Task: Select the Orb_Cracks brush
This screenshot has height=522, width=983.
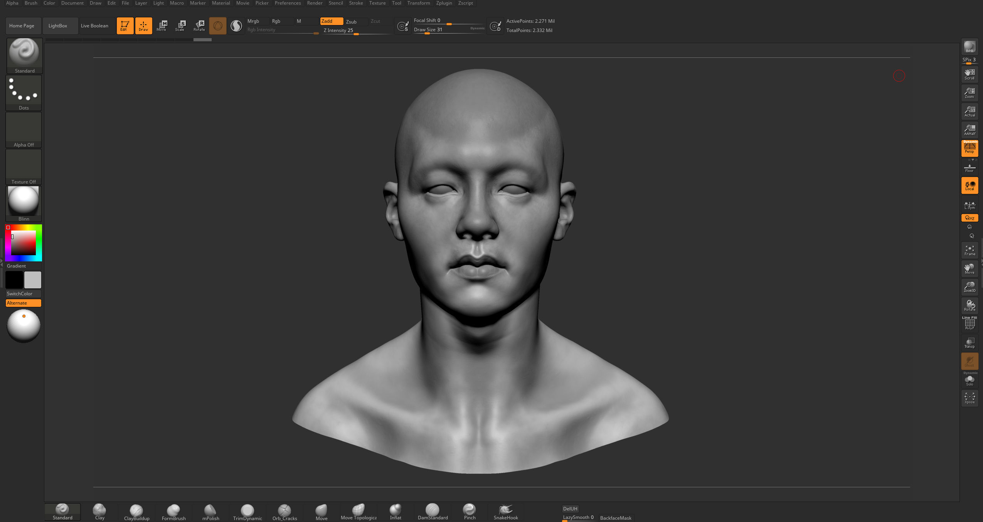Action: pos(284,512)
